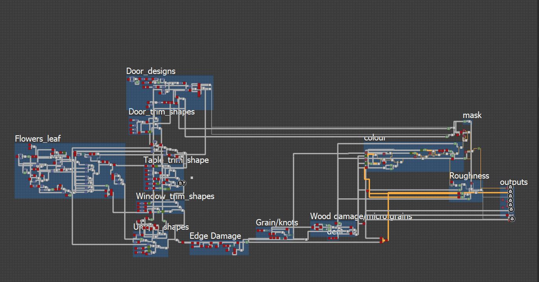Select the Table_trim_shape frame label
This screenshot has width=539, height=282.
click(x=176, y=160)
